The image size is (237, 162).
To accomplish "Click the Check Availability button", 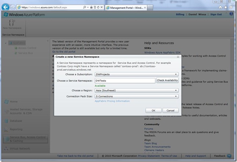I will (x=167, y=80).
